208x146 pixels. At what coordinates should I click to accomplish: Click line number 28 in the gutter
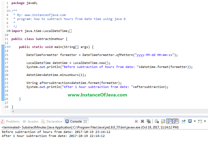click(6, 107)
